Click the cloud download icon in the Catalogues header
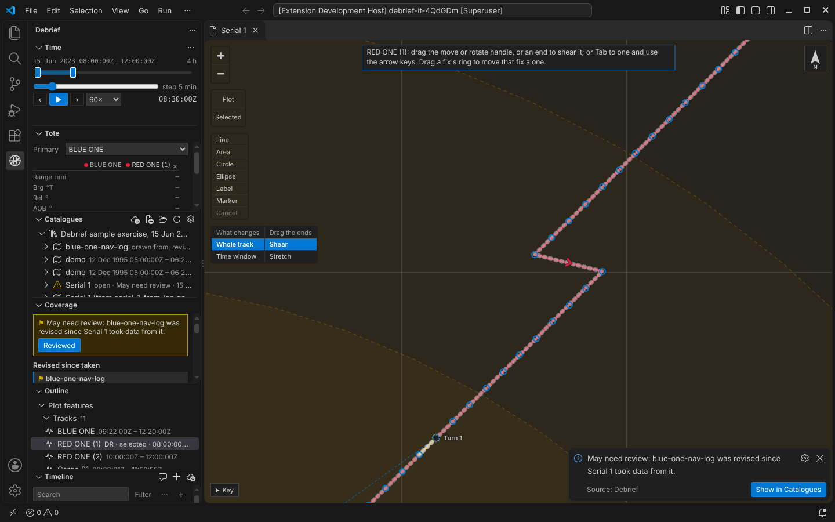Image resolution: width=835 pixels, height=522 pixels. tap(135, 220)
